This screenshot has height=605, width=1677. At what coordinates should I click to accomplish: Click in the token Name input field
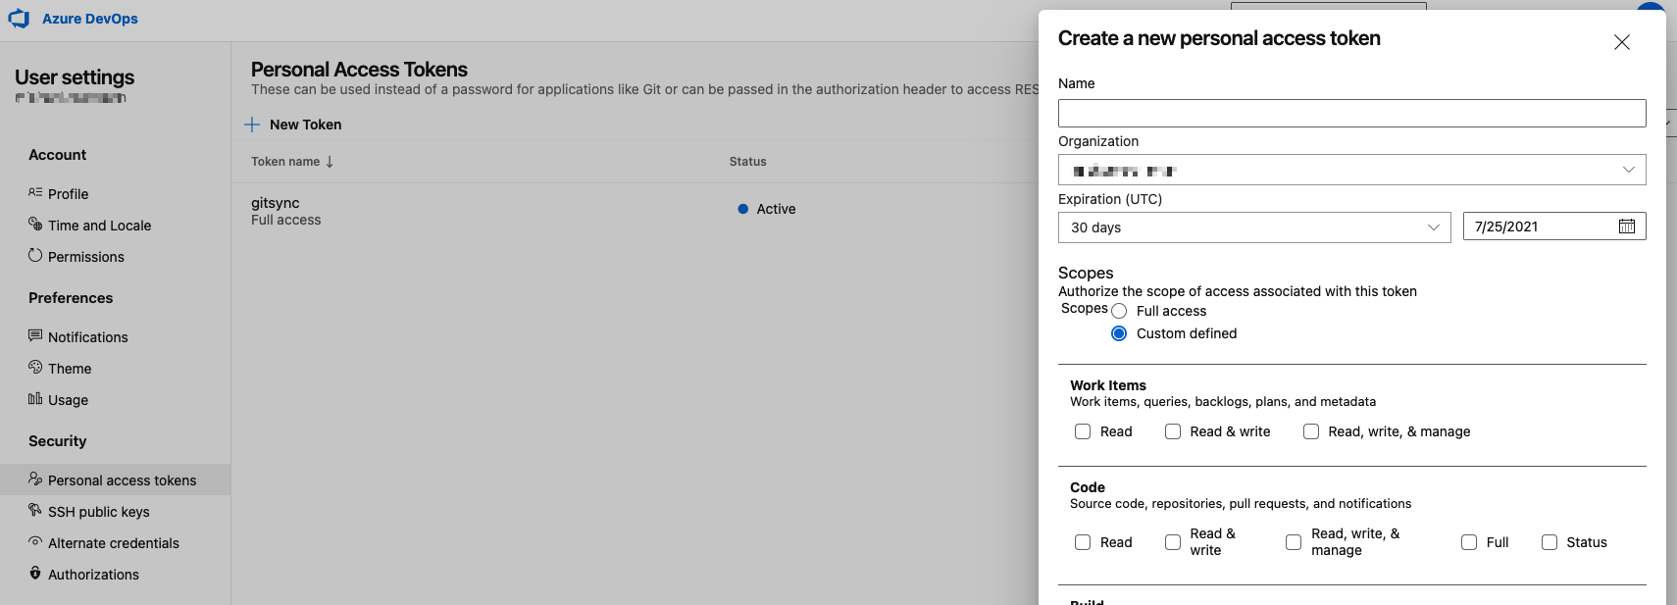[x=1352, y=113]
